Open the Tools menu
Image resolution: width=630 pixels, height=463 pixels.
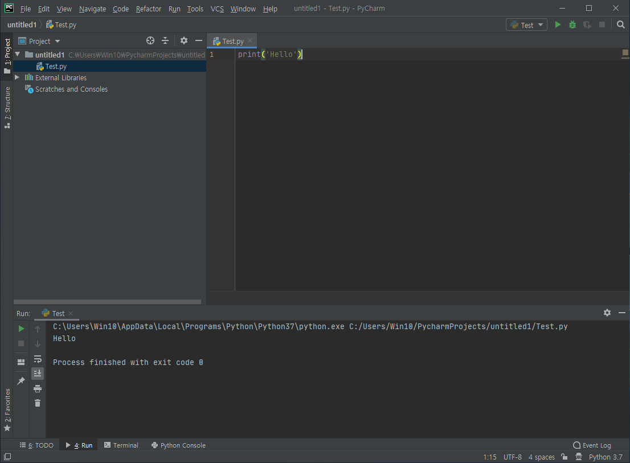click(x=195, y=9)
